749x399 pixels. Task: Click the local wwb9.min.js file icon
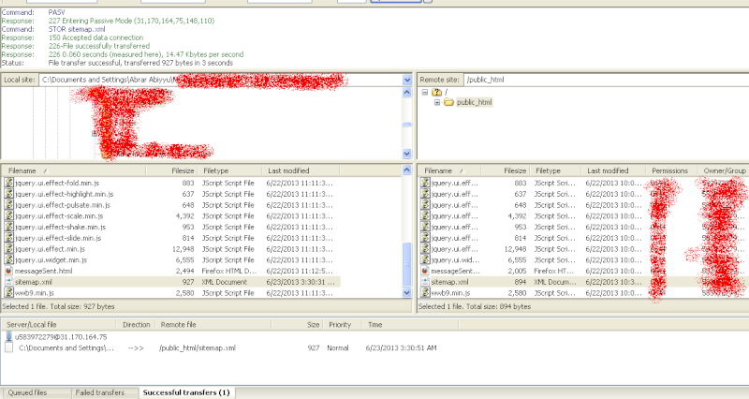coord(8,293)
